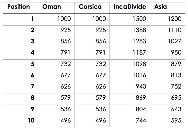This screenshot has width=188, height=131.
Task: Click the cell containing 1388
Action: tap(139, 30)
